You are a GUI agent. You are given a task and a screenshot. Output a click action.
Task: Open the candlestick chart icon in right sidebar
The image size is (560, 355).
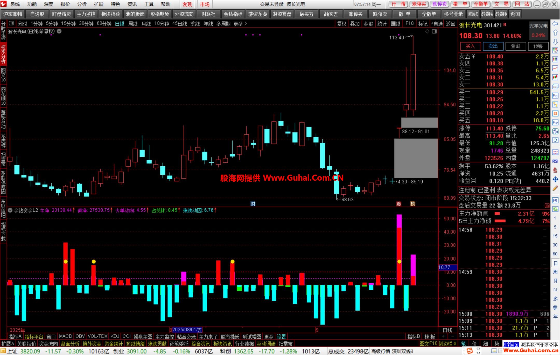(555, 77)
